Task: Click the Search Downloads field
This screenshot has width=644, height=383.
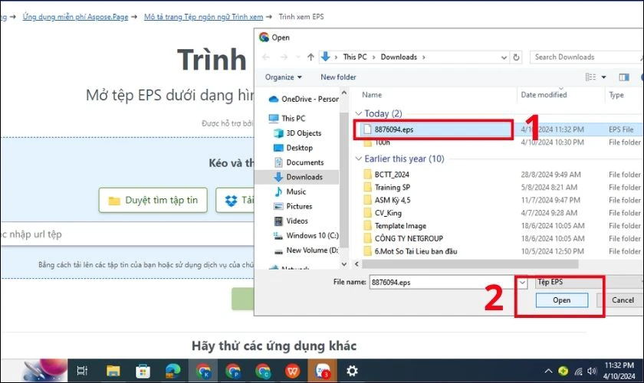Action: tap(583, 57)
